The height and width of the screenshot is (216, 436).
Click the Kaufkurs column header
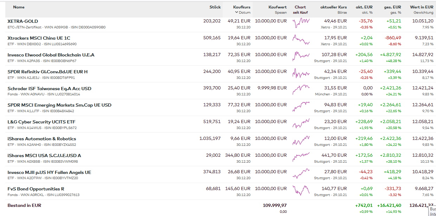[x=242, y=7]
